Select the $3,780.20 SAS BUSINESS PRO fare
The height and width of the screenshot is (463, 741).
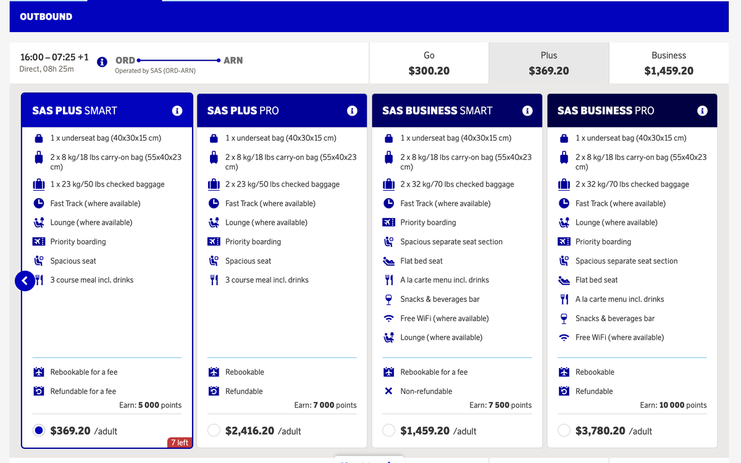563,430
